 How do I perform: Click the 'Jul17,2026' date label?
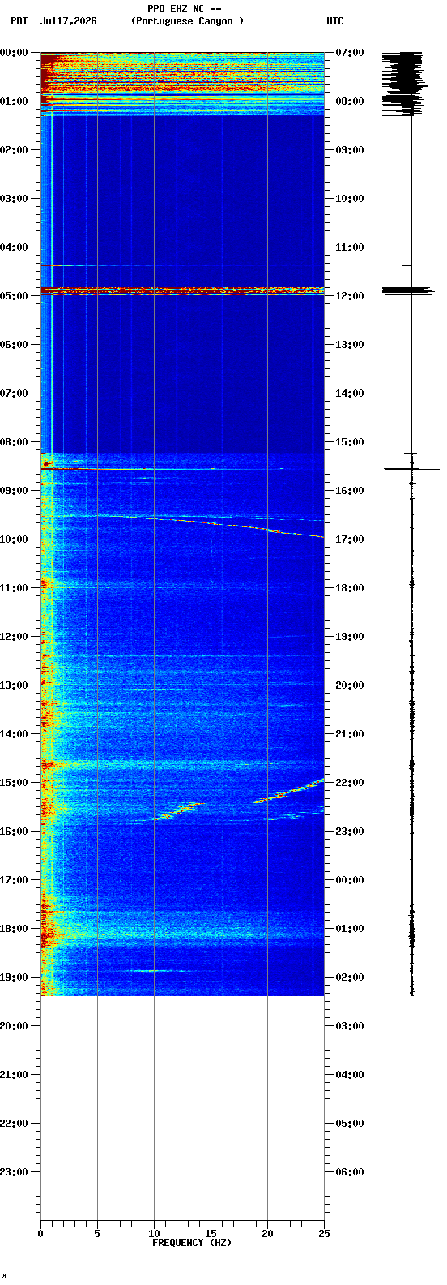[68, 21]
